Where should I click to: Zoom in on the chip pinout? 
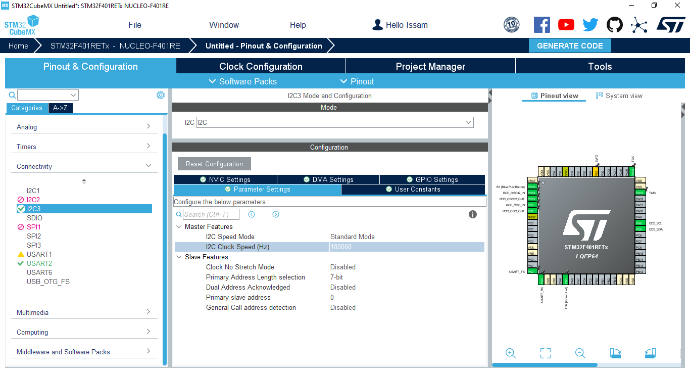click(511, 353)
